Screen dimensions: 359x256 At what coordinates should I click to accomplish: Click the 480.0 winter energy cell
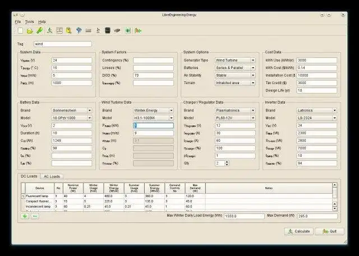click(x=114, y=196)
